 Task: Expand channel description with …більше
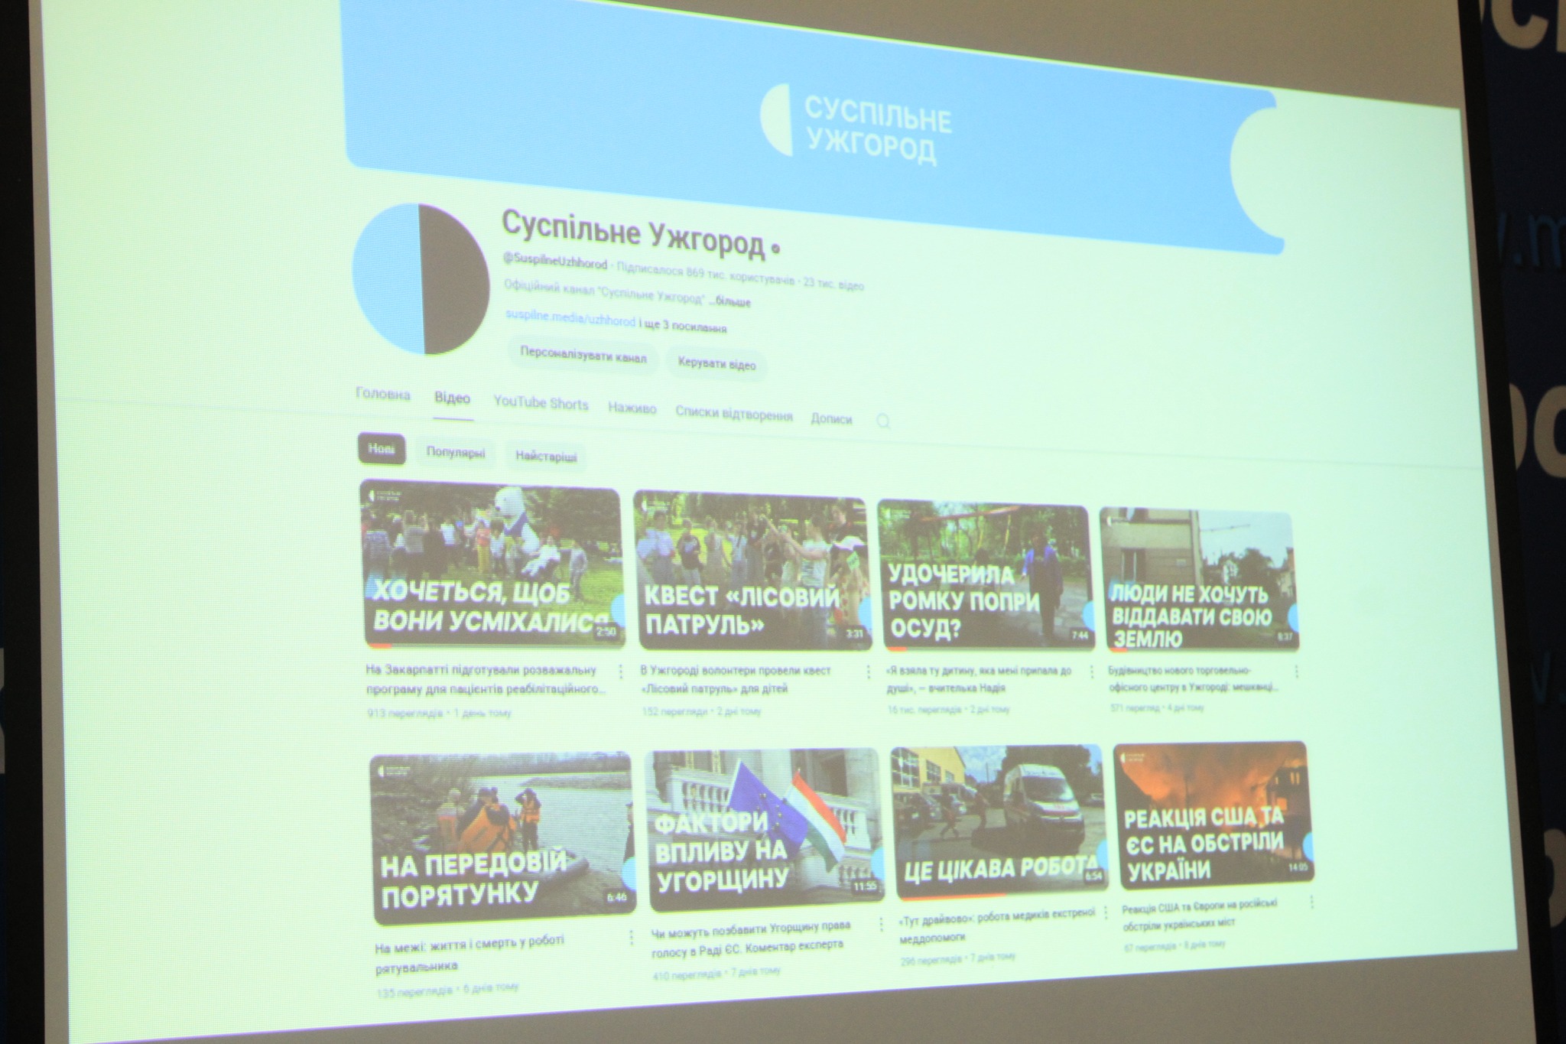(x=729, y=302)
